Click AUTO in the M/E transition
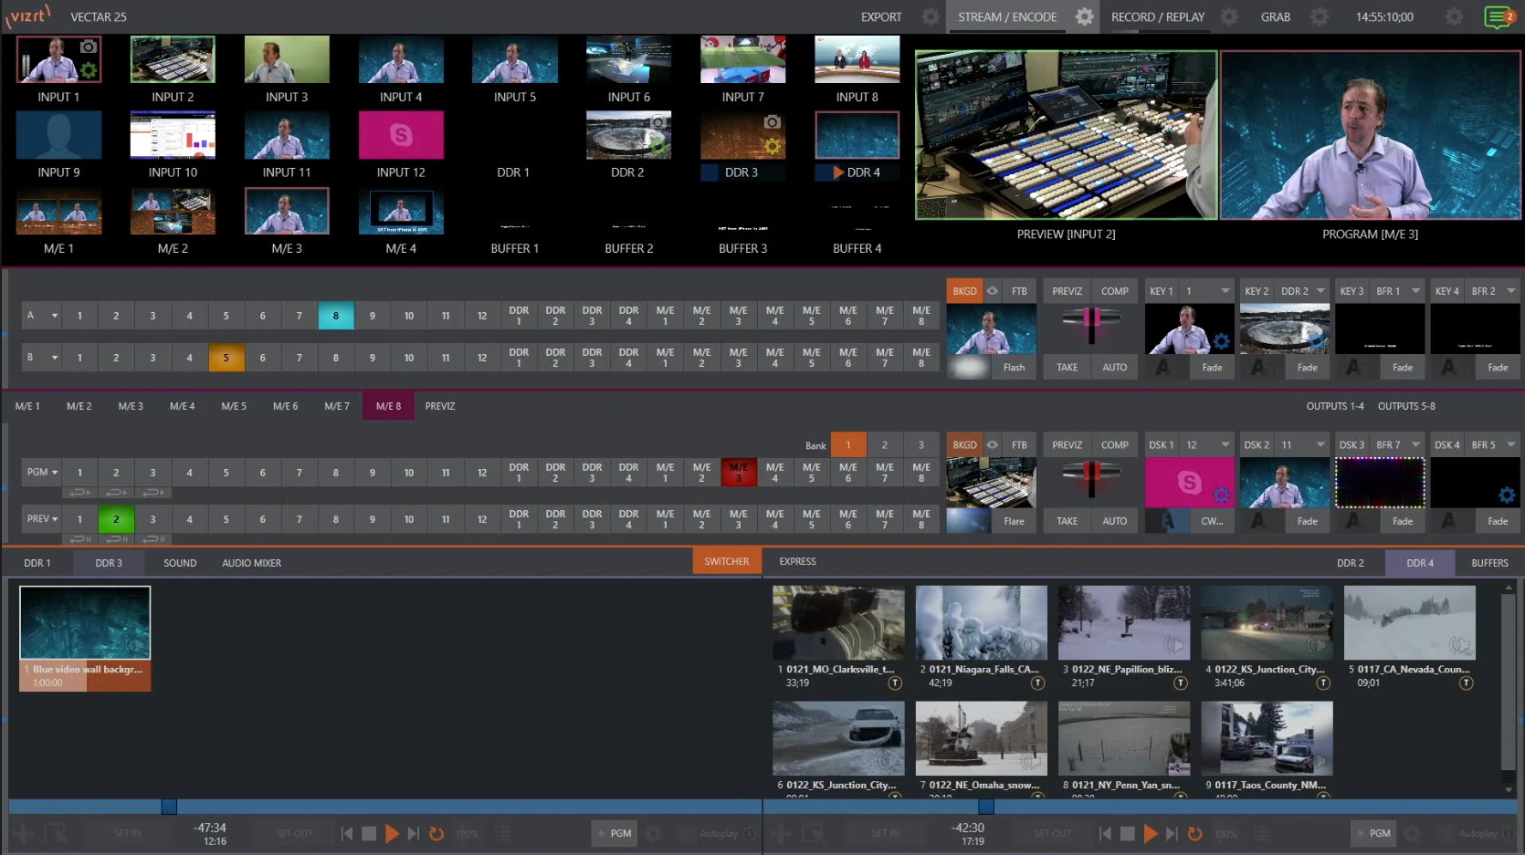Screen dimensions: 1525x855 point(1114,368)
